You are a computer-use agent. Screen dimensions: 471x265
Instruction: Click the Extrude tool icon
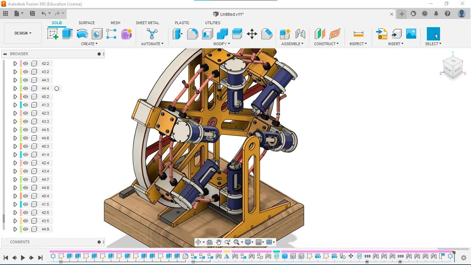point(67,34)
